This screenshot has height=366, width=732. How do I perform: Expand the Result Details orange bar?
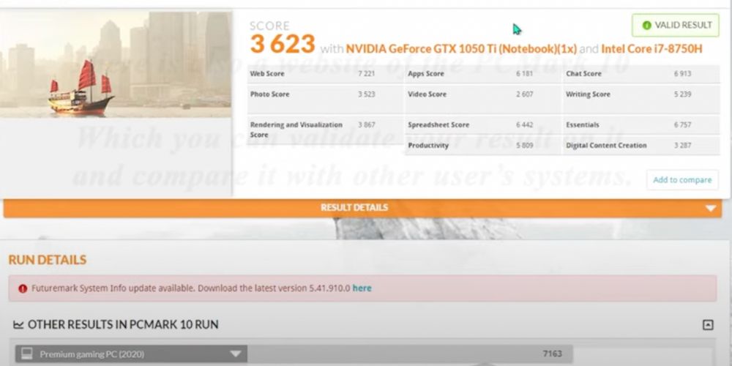pos(362,208)
